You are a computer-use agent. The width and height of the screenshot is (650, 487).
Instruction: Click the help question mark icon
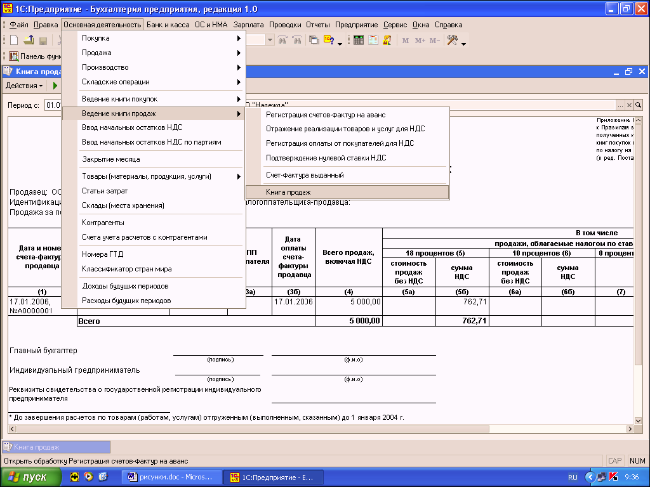pos(329,41)
